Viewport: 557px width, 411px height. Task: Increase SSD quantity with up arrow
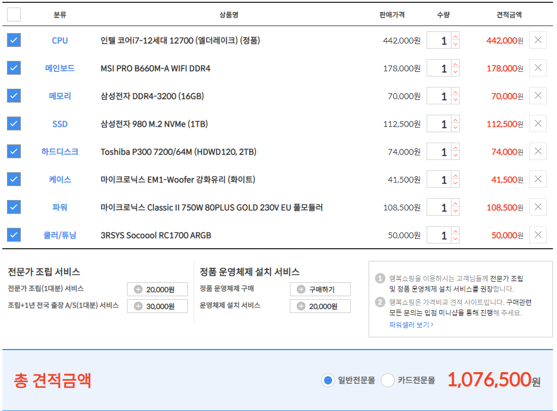(456, 120)
